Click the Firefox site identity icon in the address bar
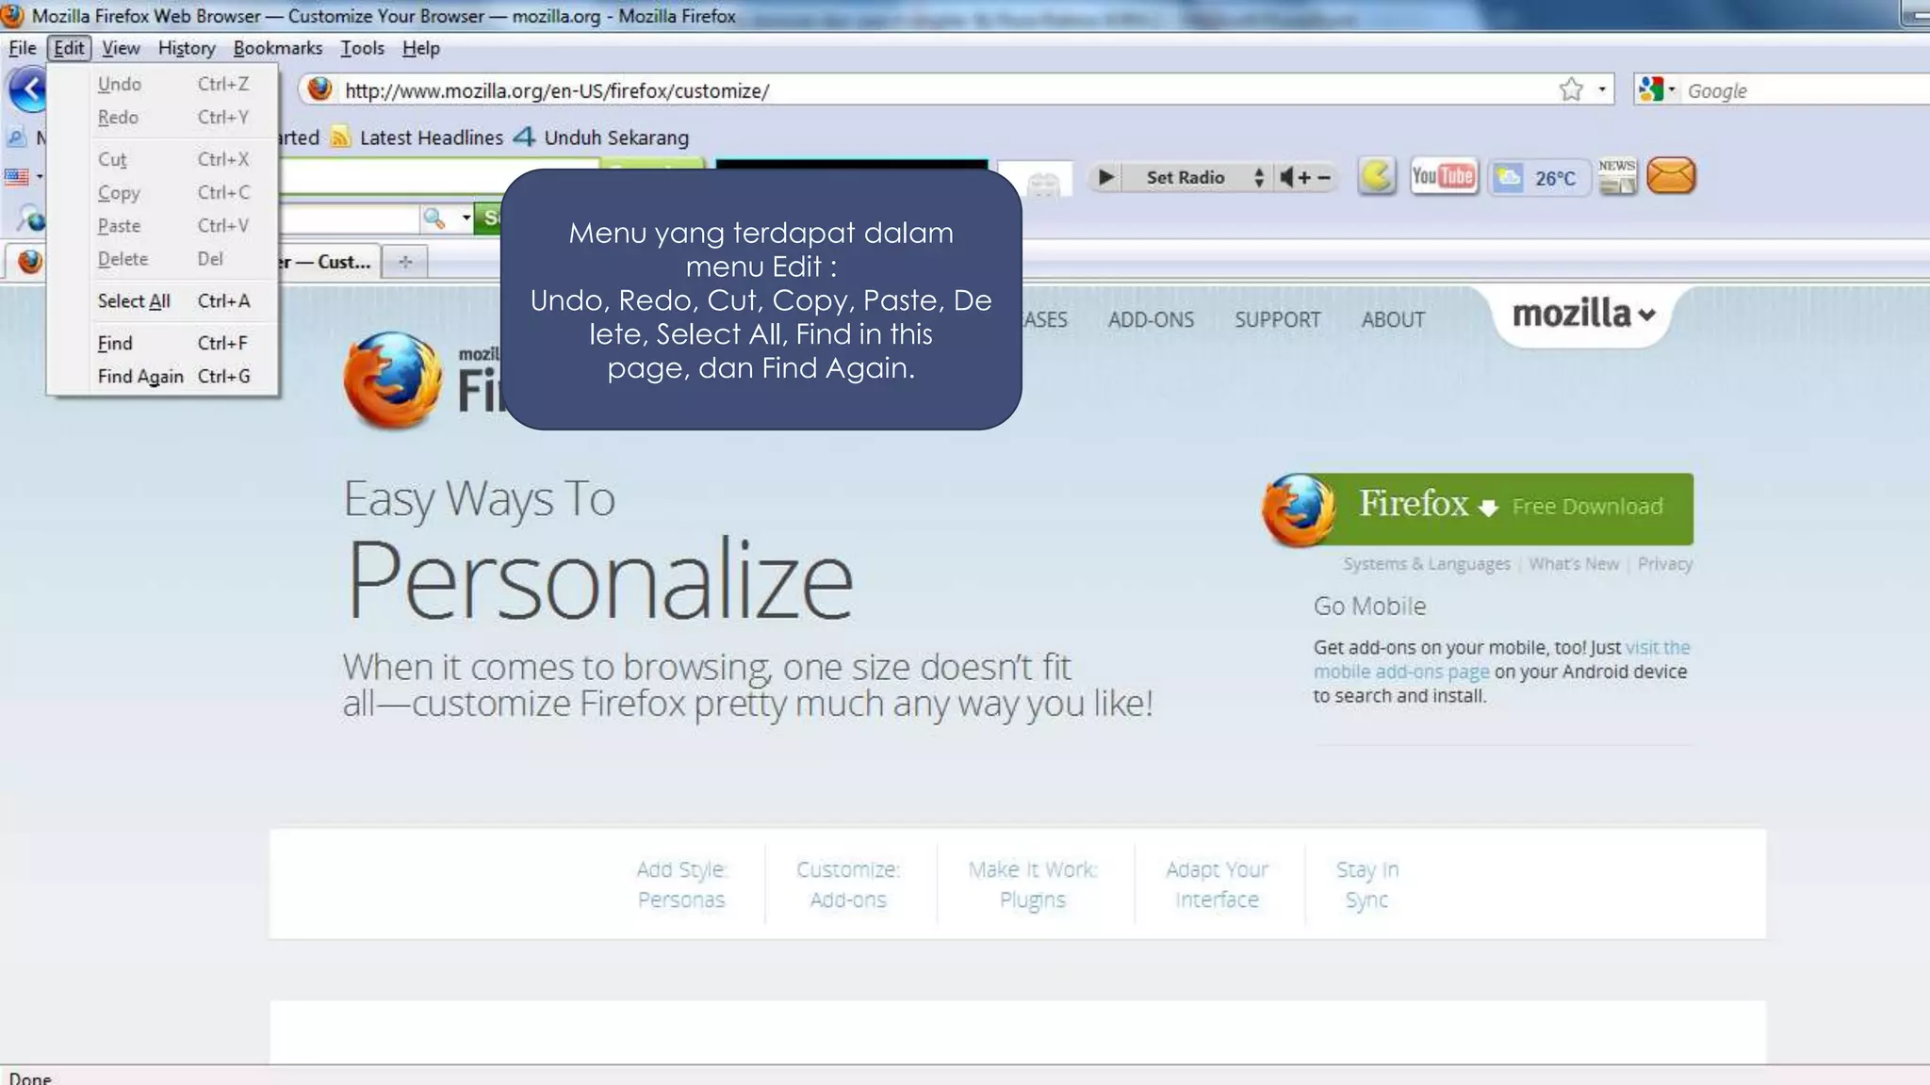The height and width of the screenshot is (1085, 1930). tap(320, 89)
